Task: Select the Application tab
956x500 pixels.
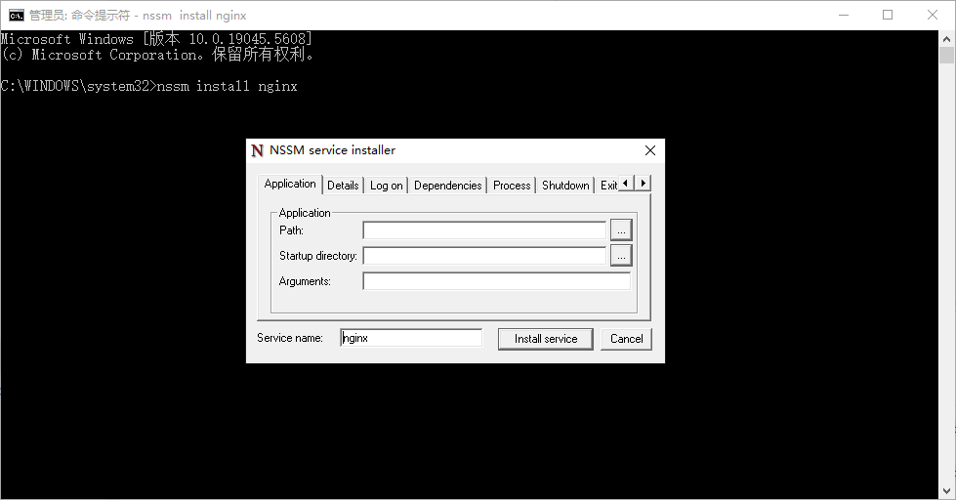Action: pos(290,184)
